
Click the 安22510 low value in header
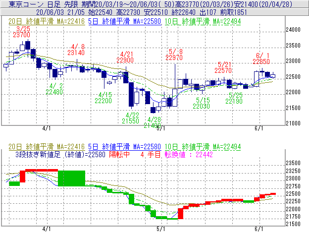pyautogui.click(x=156, y=12)
